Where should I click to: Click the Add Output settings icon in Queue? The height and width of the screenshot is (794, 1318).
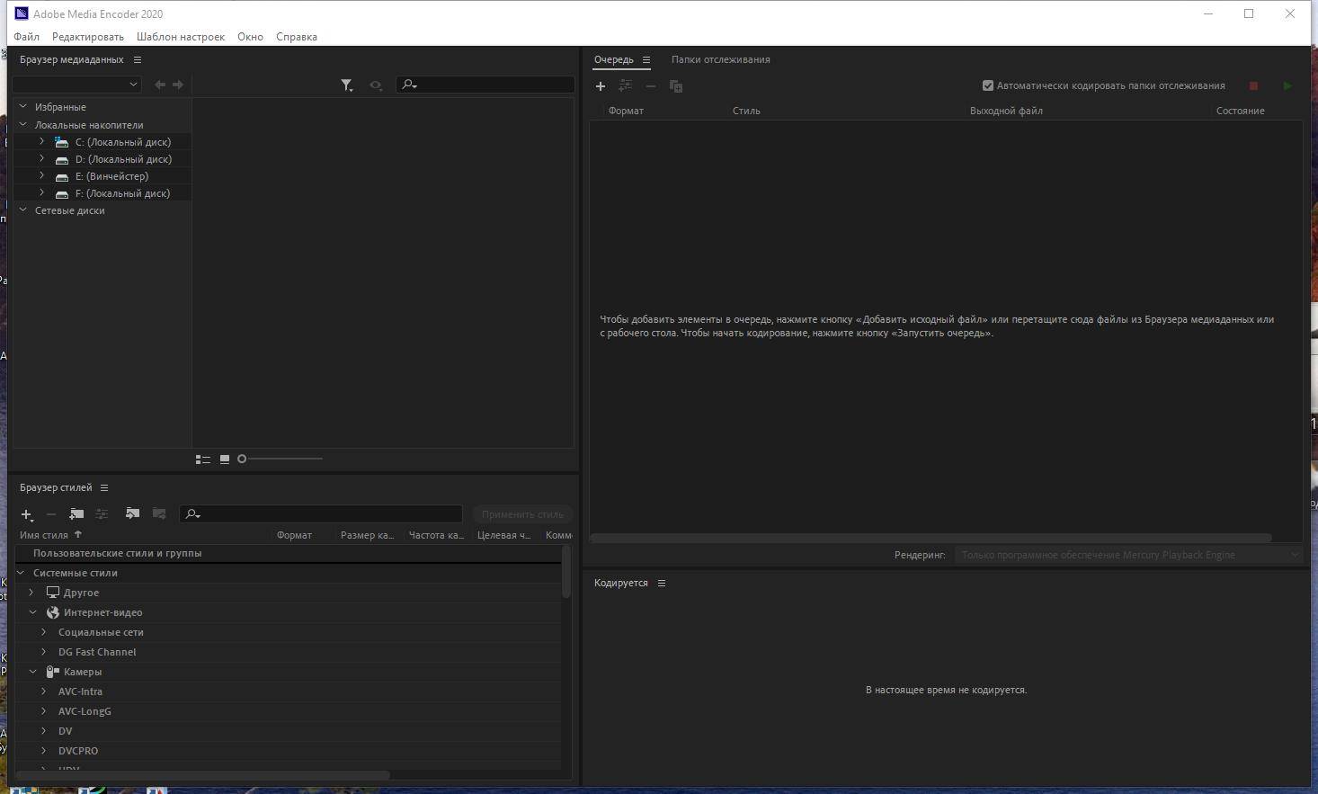[x=626, y=86]
